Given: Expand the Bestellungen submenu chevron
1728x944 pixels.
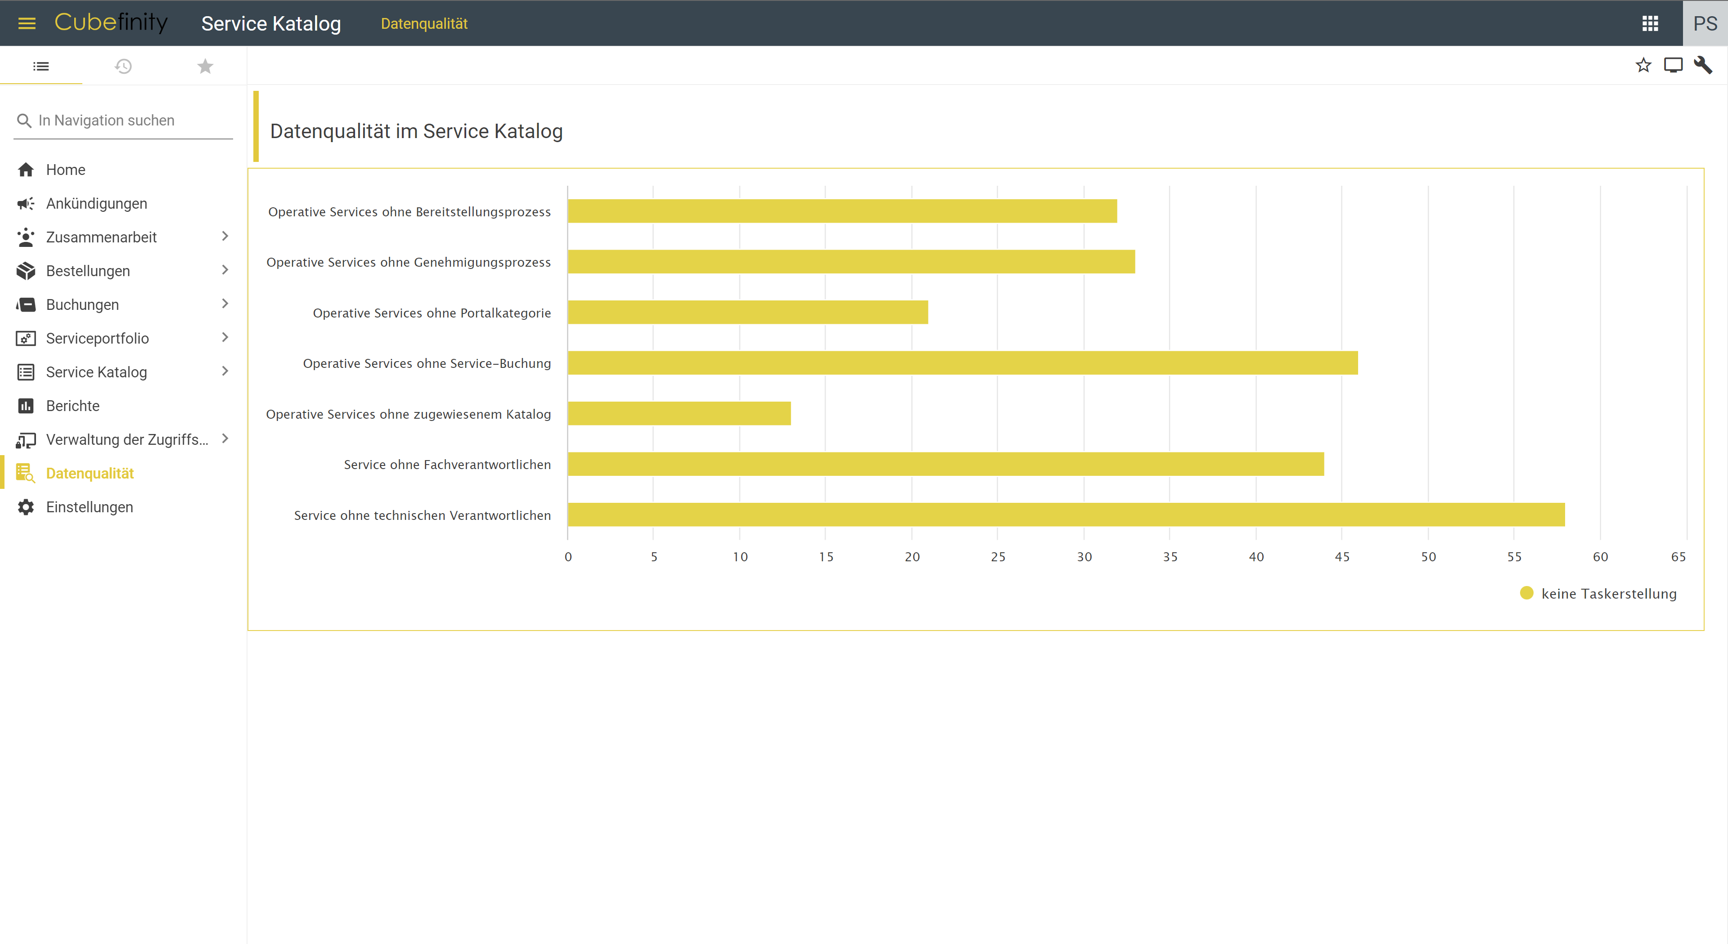Looking at the screenshot, I should tap(225, 269).
